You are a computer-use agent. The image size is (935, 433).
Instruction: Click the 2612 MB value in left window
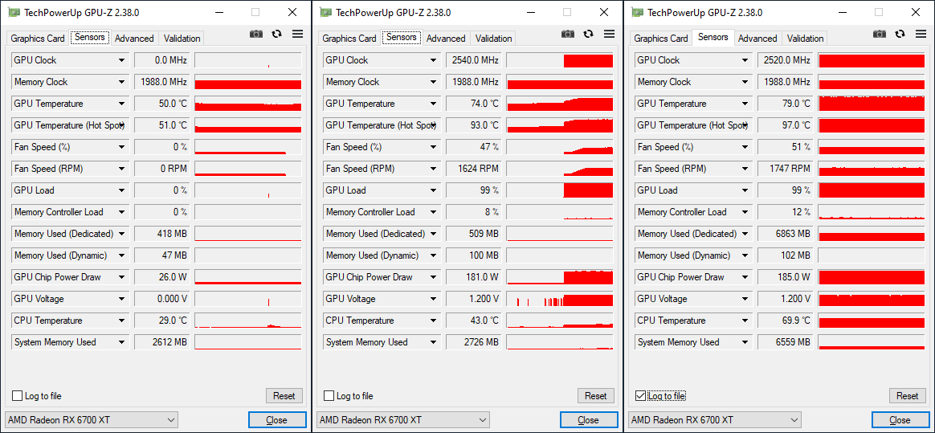161,342
